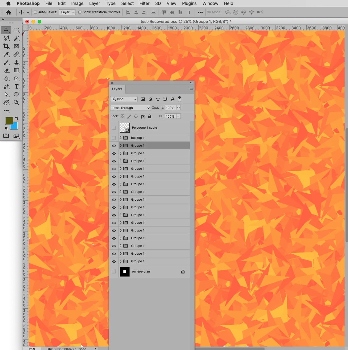Viewport: 348px width, 350px height.
Task: Filter layers by smart objects icon
Action: [173, 99]
